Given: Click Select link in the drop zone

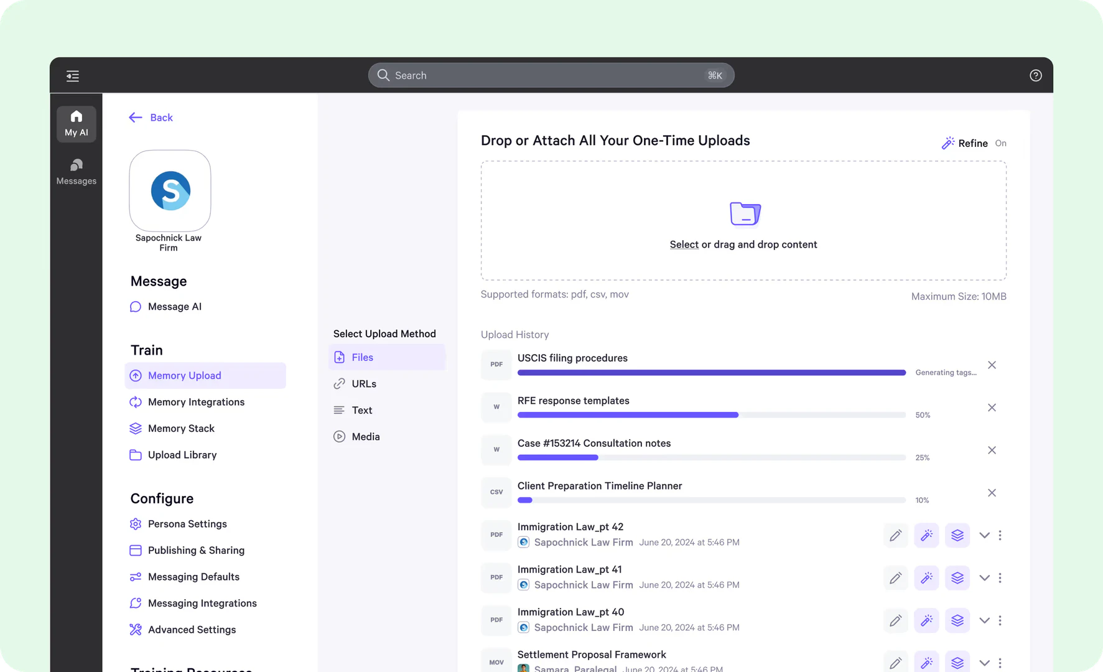Looking at the screenshot, I should [x=684, y=245].
